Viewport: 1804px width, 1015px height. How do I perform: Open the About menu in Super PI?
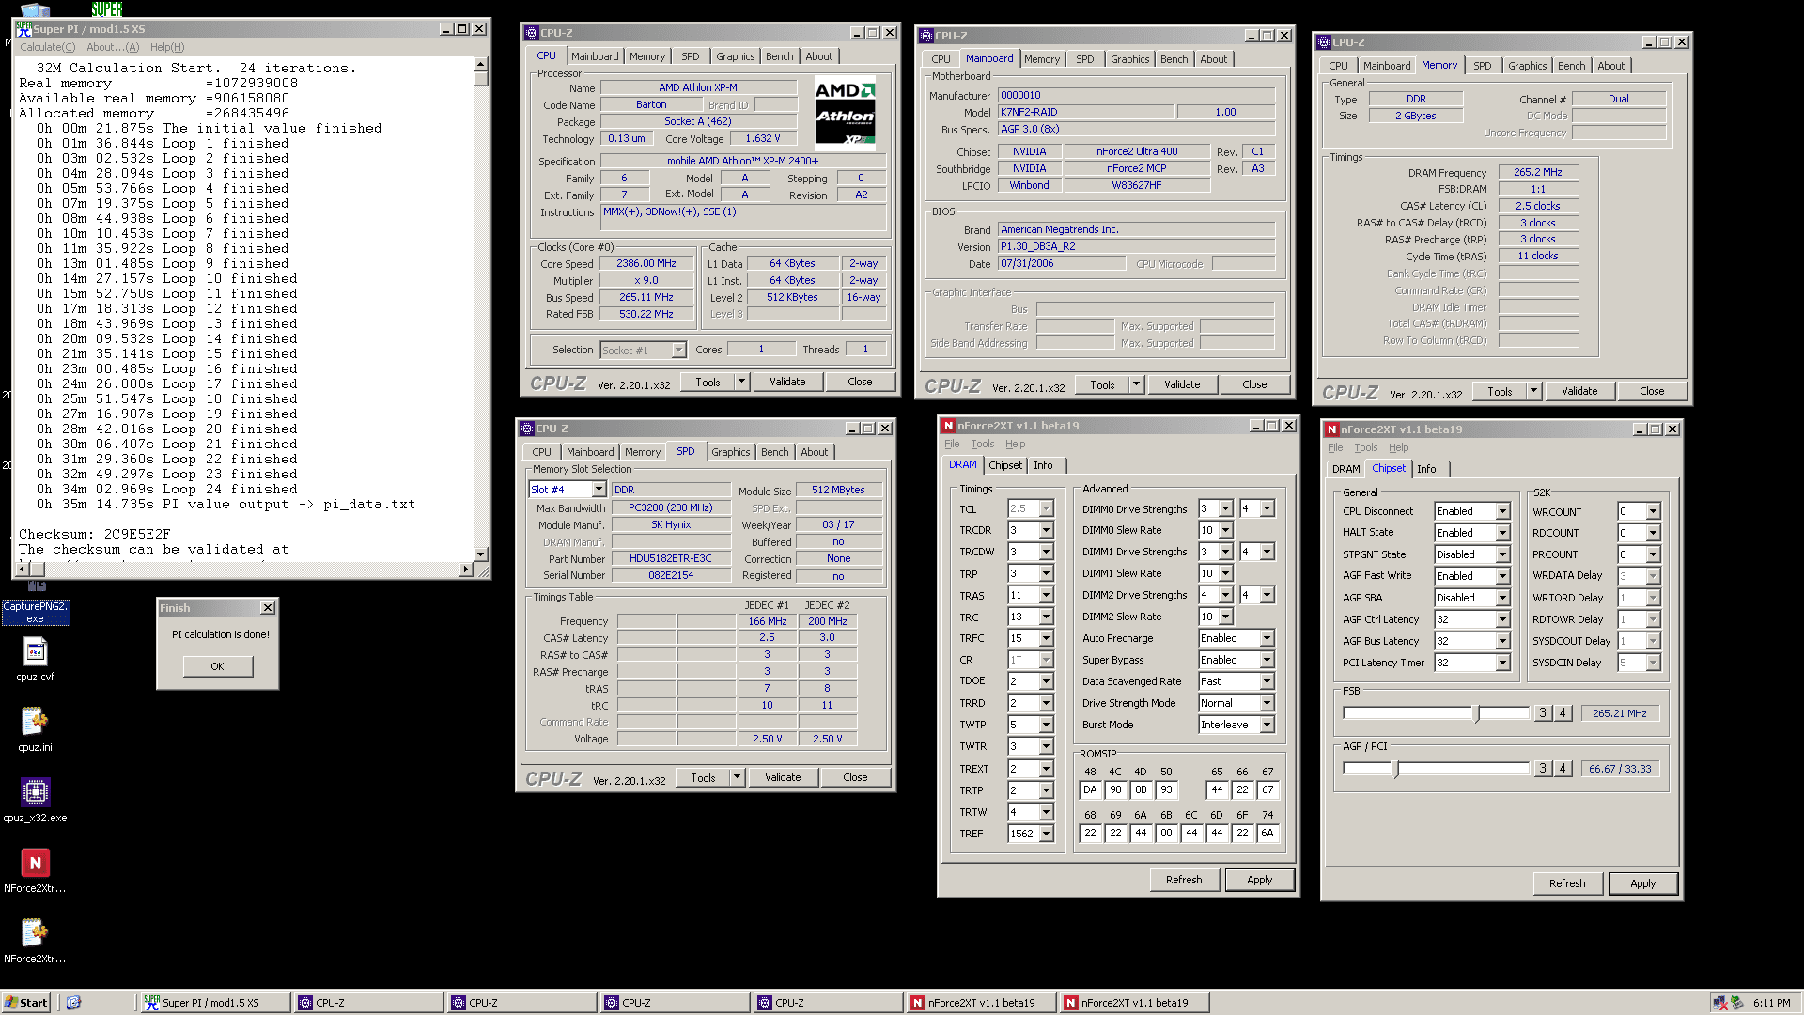tap(113, 47)
